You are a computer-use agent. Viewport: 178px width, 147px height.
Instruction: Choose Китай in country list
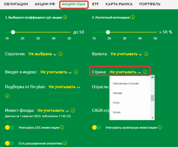coord(117,112)
